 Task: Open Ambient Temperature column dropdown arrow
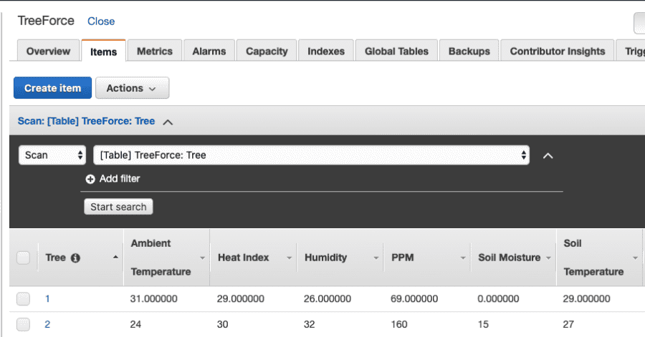point(202,258)
